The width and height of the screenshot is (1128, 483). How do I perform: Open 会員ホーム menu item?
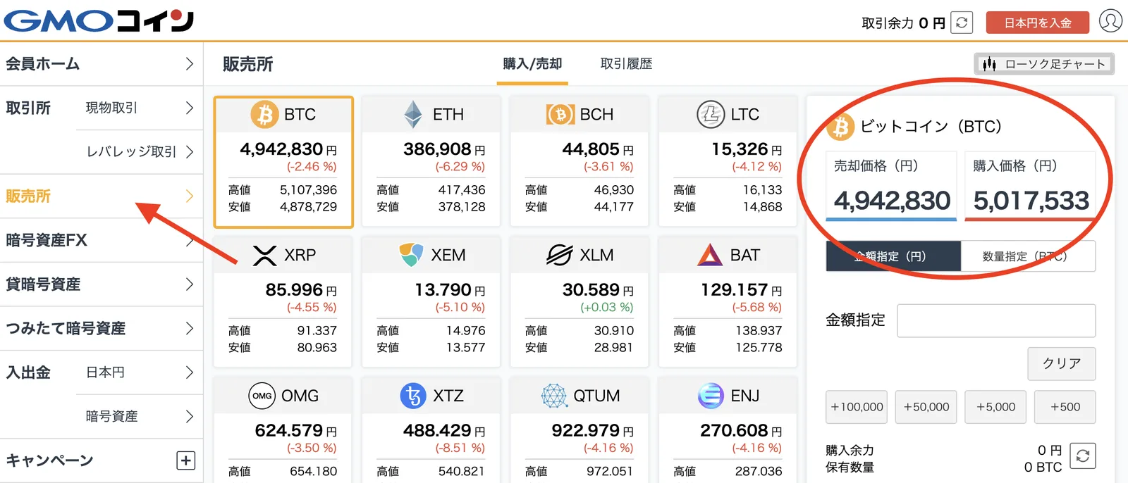[102, 64]
